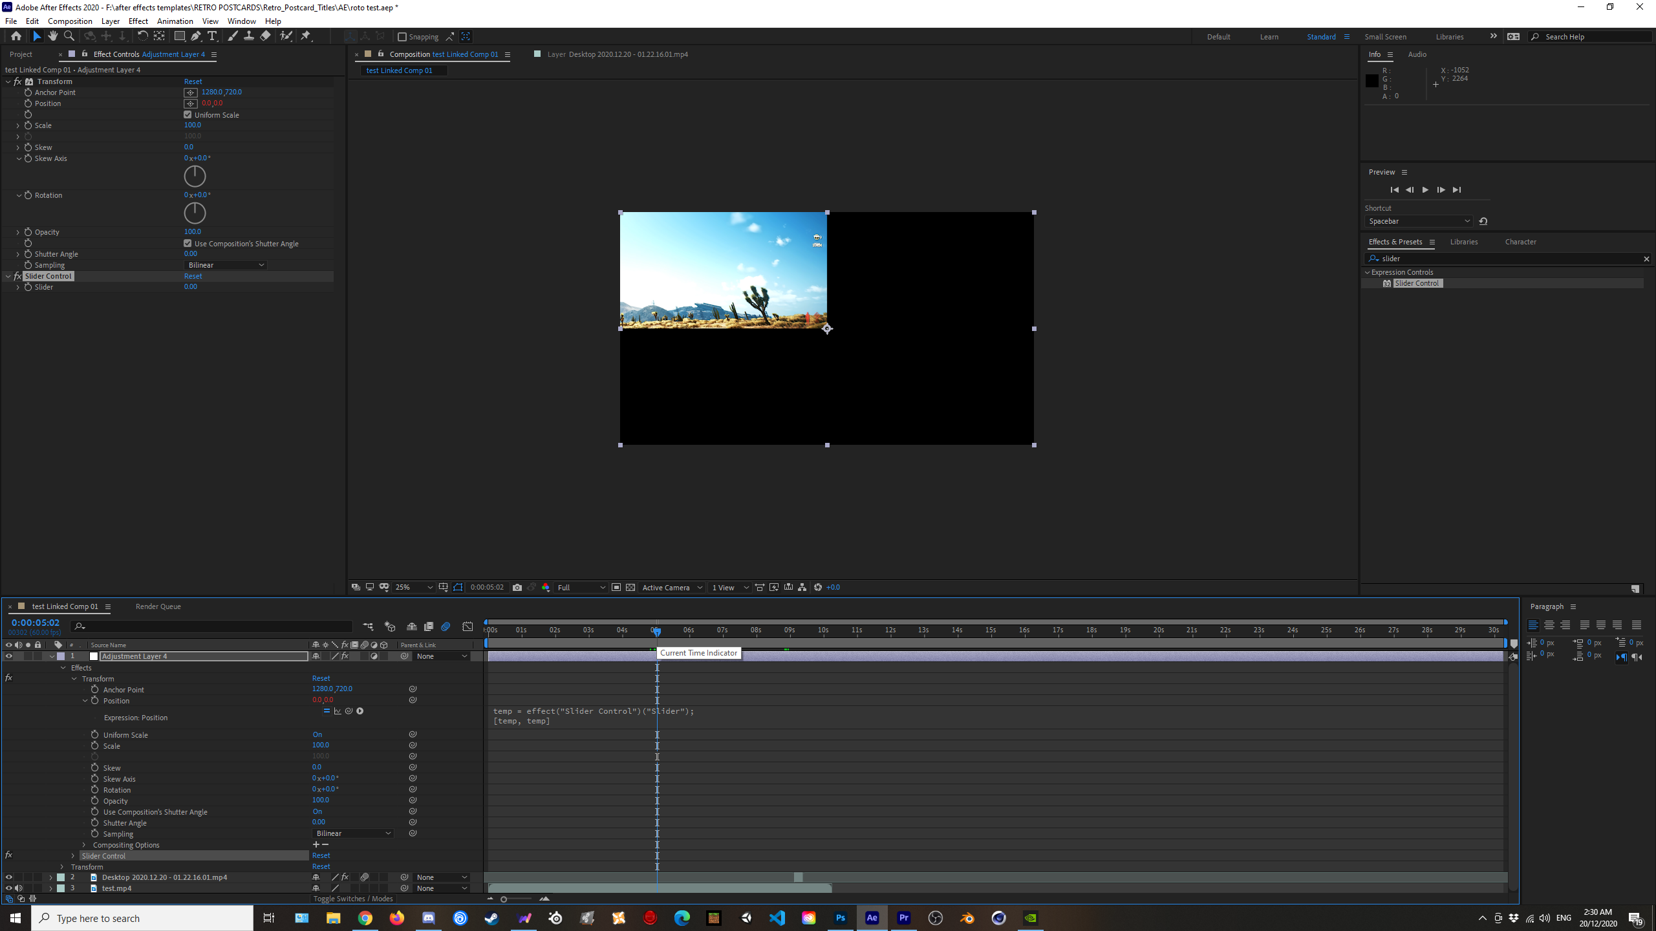
Task: Select the Clone Stamp tool
Action: click(249, 36)
